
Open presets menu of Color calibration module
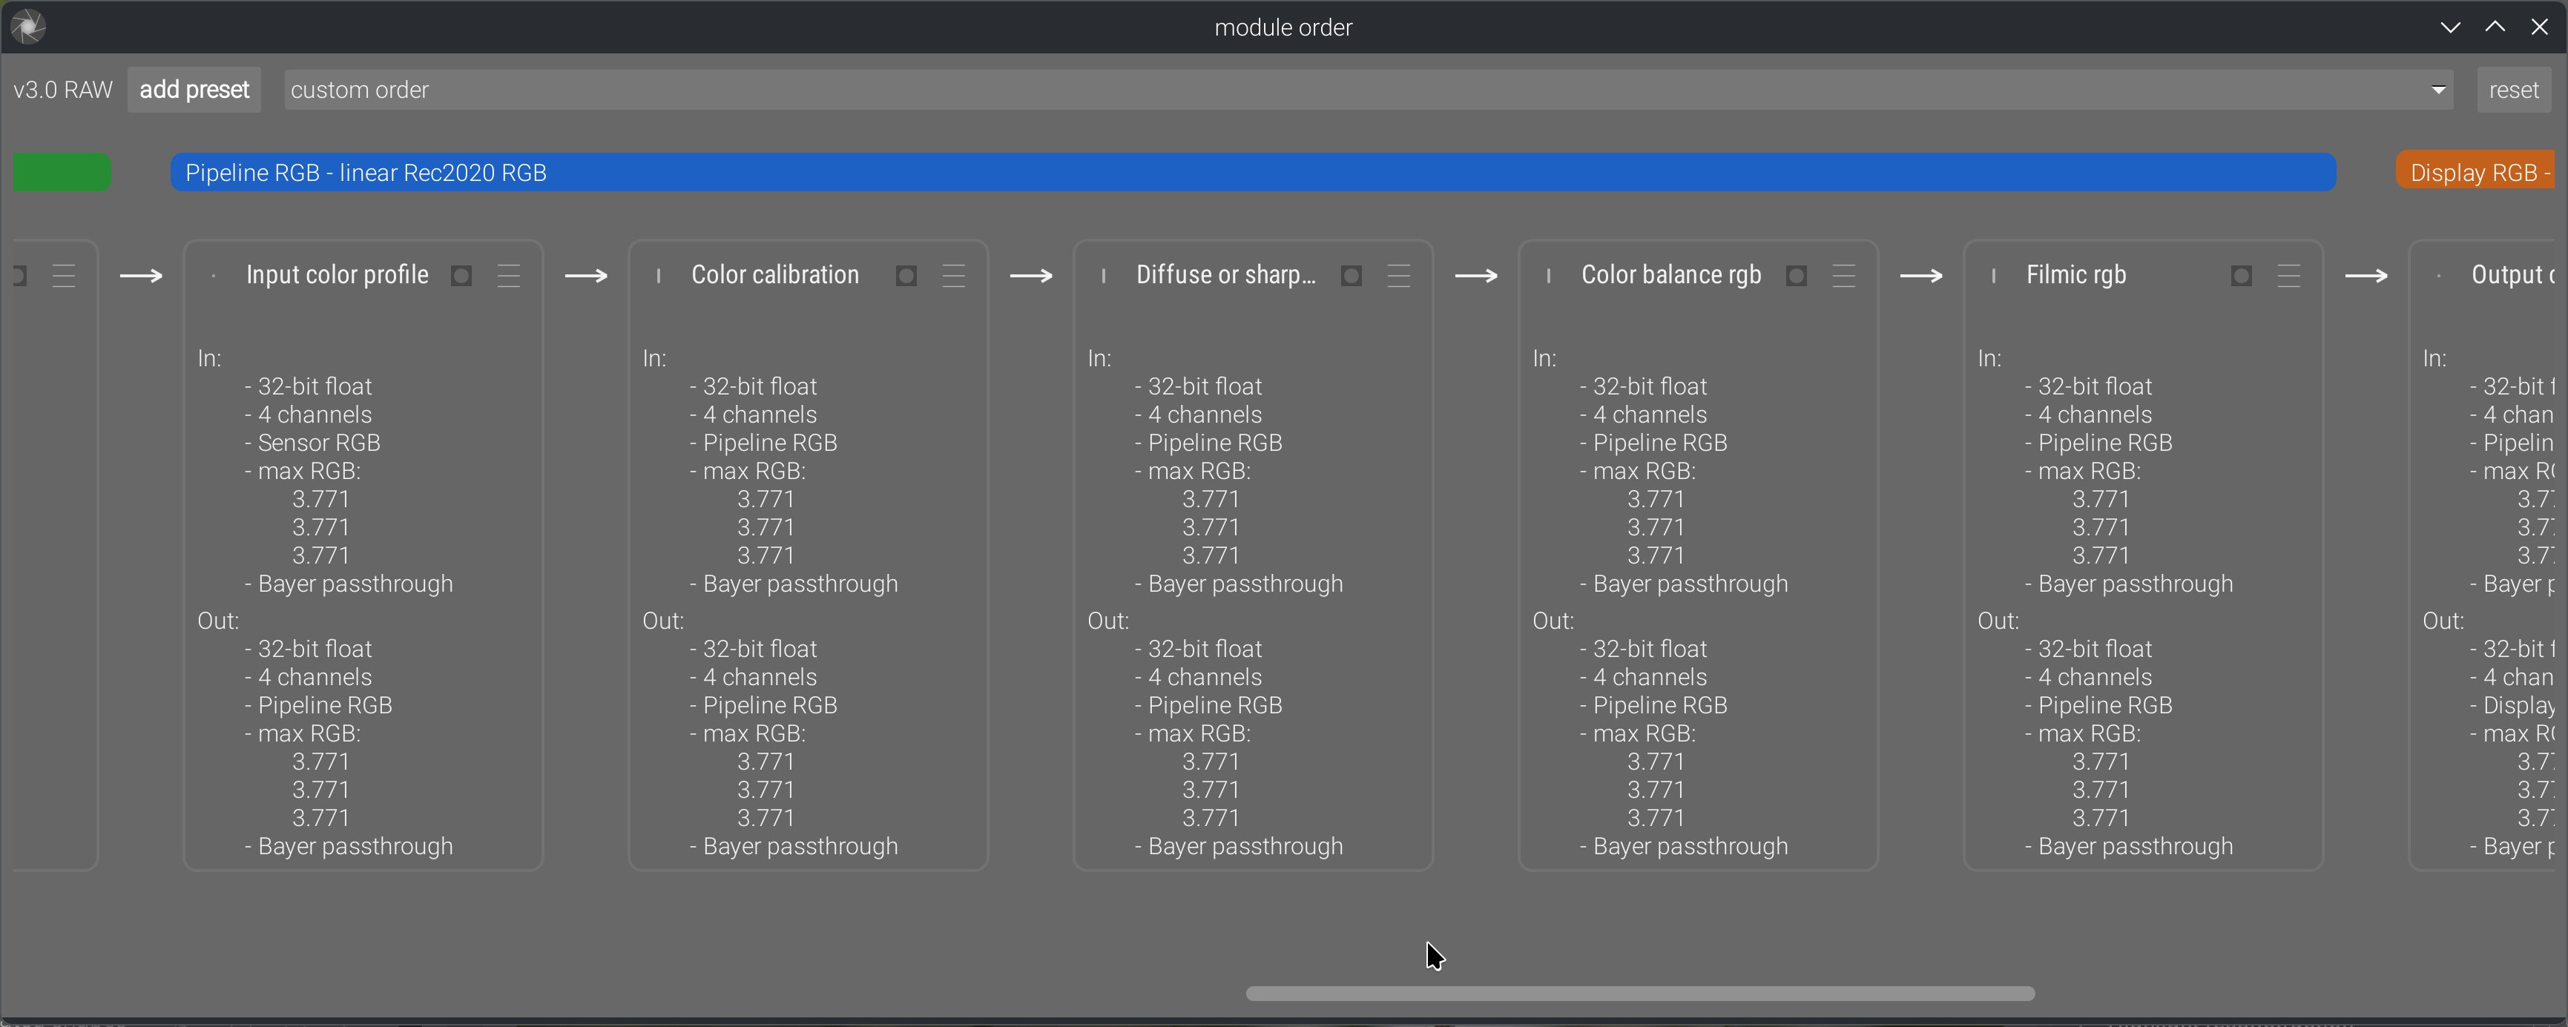[954, 276]
